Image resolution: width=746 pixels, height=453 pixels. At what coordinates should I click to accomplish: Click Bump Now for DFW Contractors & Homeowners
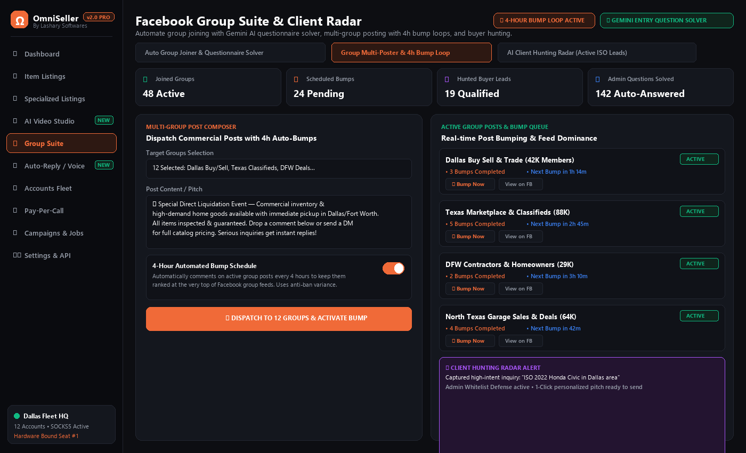(x=470, y=288)
